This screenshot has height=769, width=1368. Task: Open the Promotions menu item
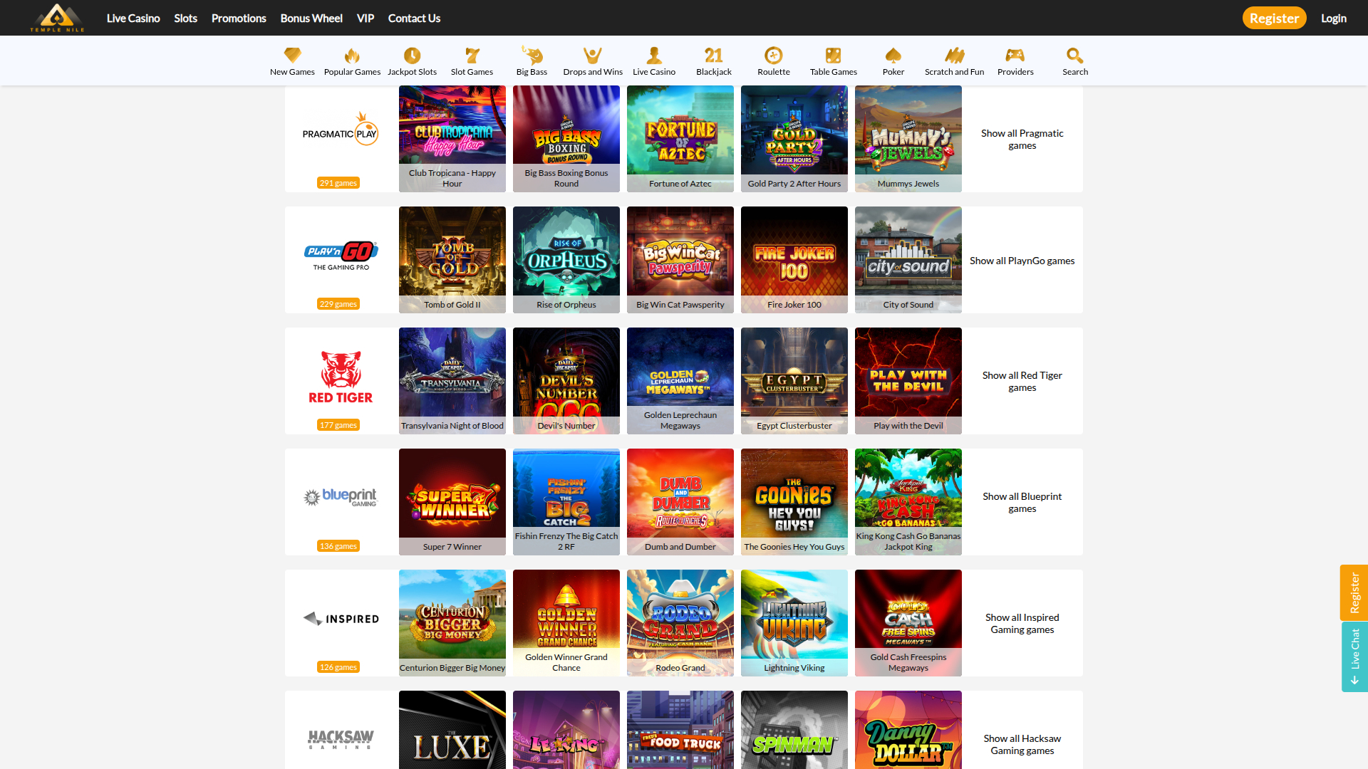tap(238, 18)
